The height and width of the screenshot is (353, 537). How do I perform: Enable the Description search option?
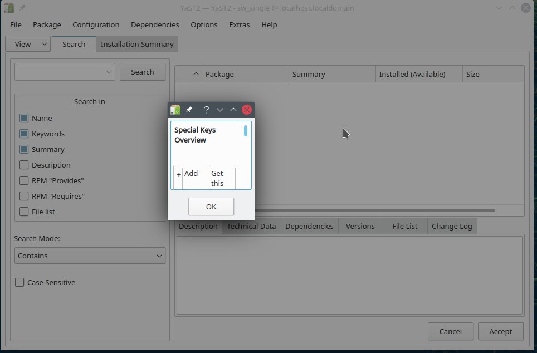click(24, 165)
